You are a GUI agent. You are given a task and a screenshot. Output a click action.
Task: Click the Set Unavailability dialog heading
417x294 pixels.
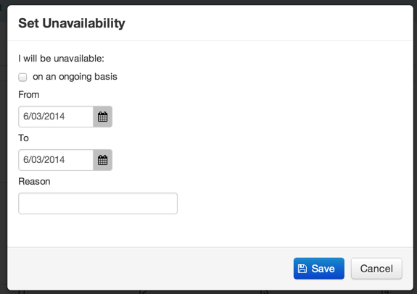72,23
